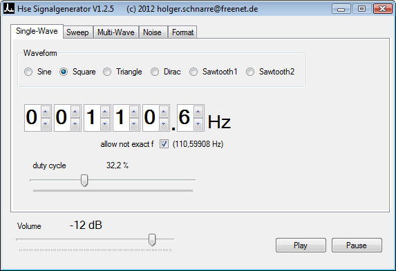Increase the tens frequency digit
This screenshot has width=396, height=271.
(x=134, y=112)
